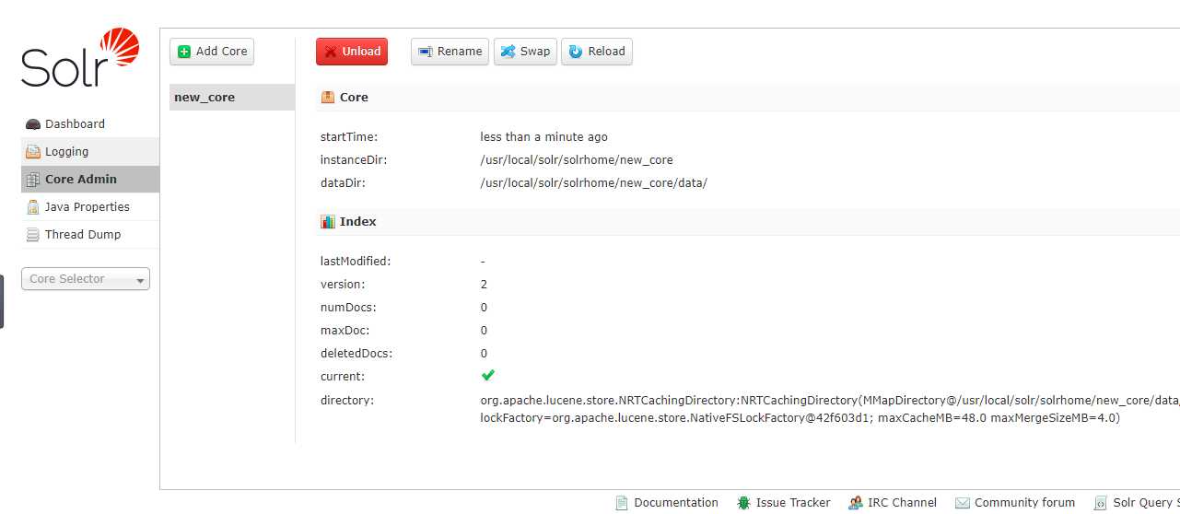Click the Dashboard gauge icon
The height and width of the screenshot is (514, 1180).
coord(33,124)
